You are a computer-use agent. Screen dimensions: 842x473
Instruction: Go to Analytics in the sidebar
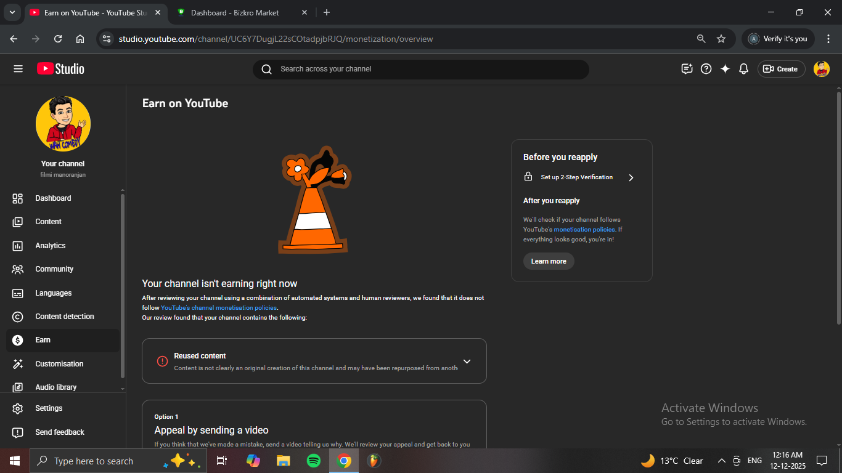[51, 246]
